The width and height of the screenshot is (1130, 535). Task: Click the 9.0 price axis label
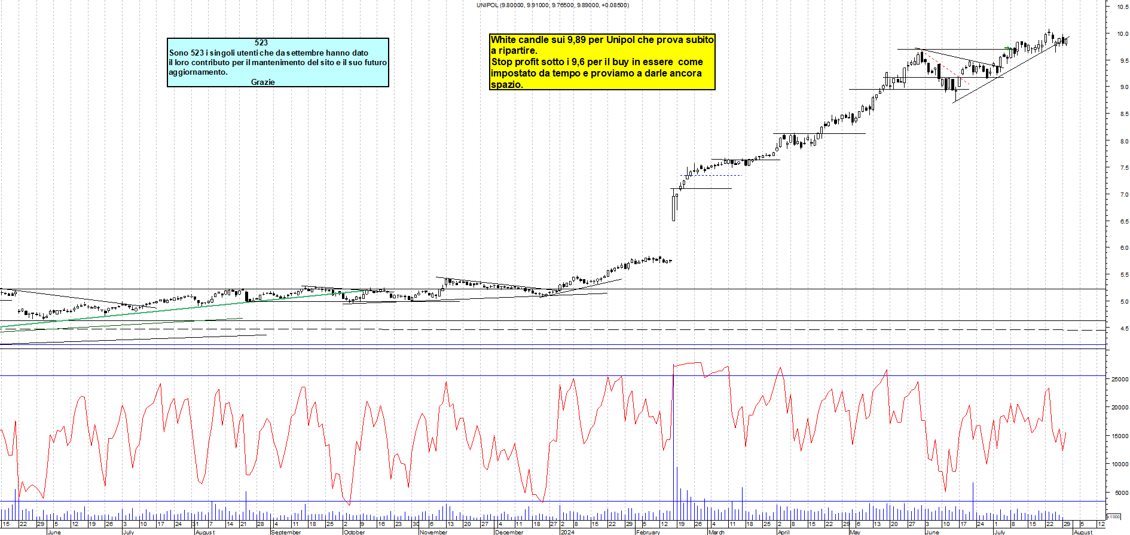1124,87
